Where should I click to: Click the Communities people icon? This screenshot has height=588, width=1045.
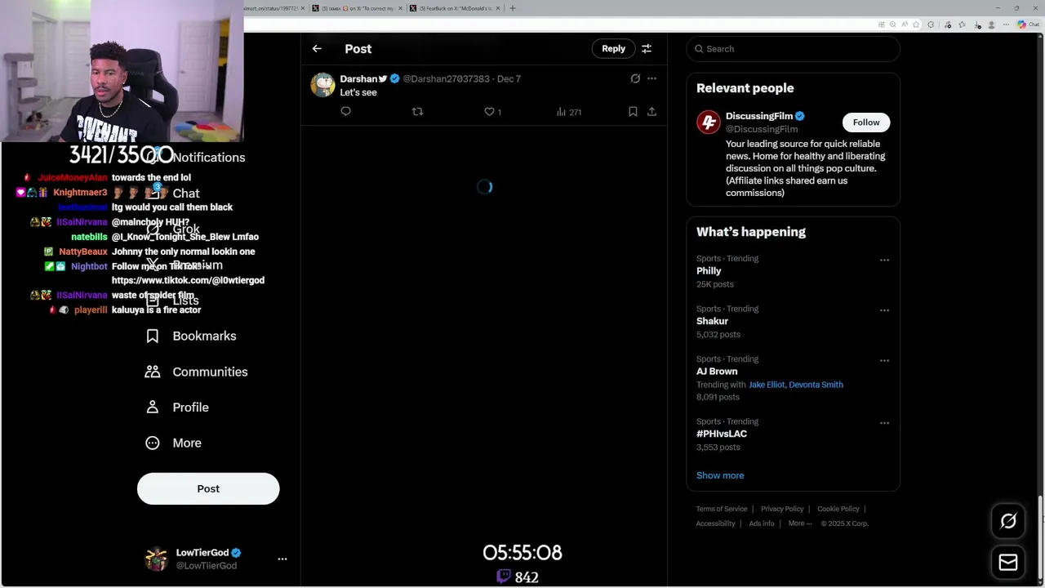tap(153, 372)
